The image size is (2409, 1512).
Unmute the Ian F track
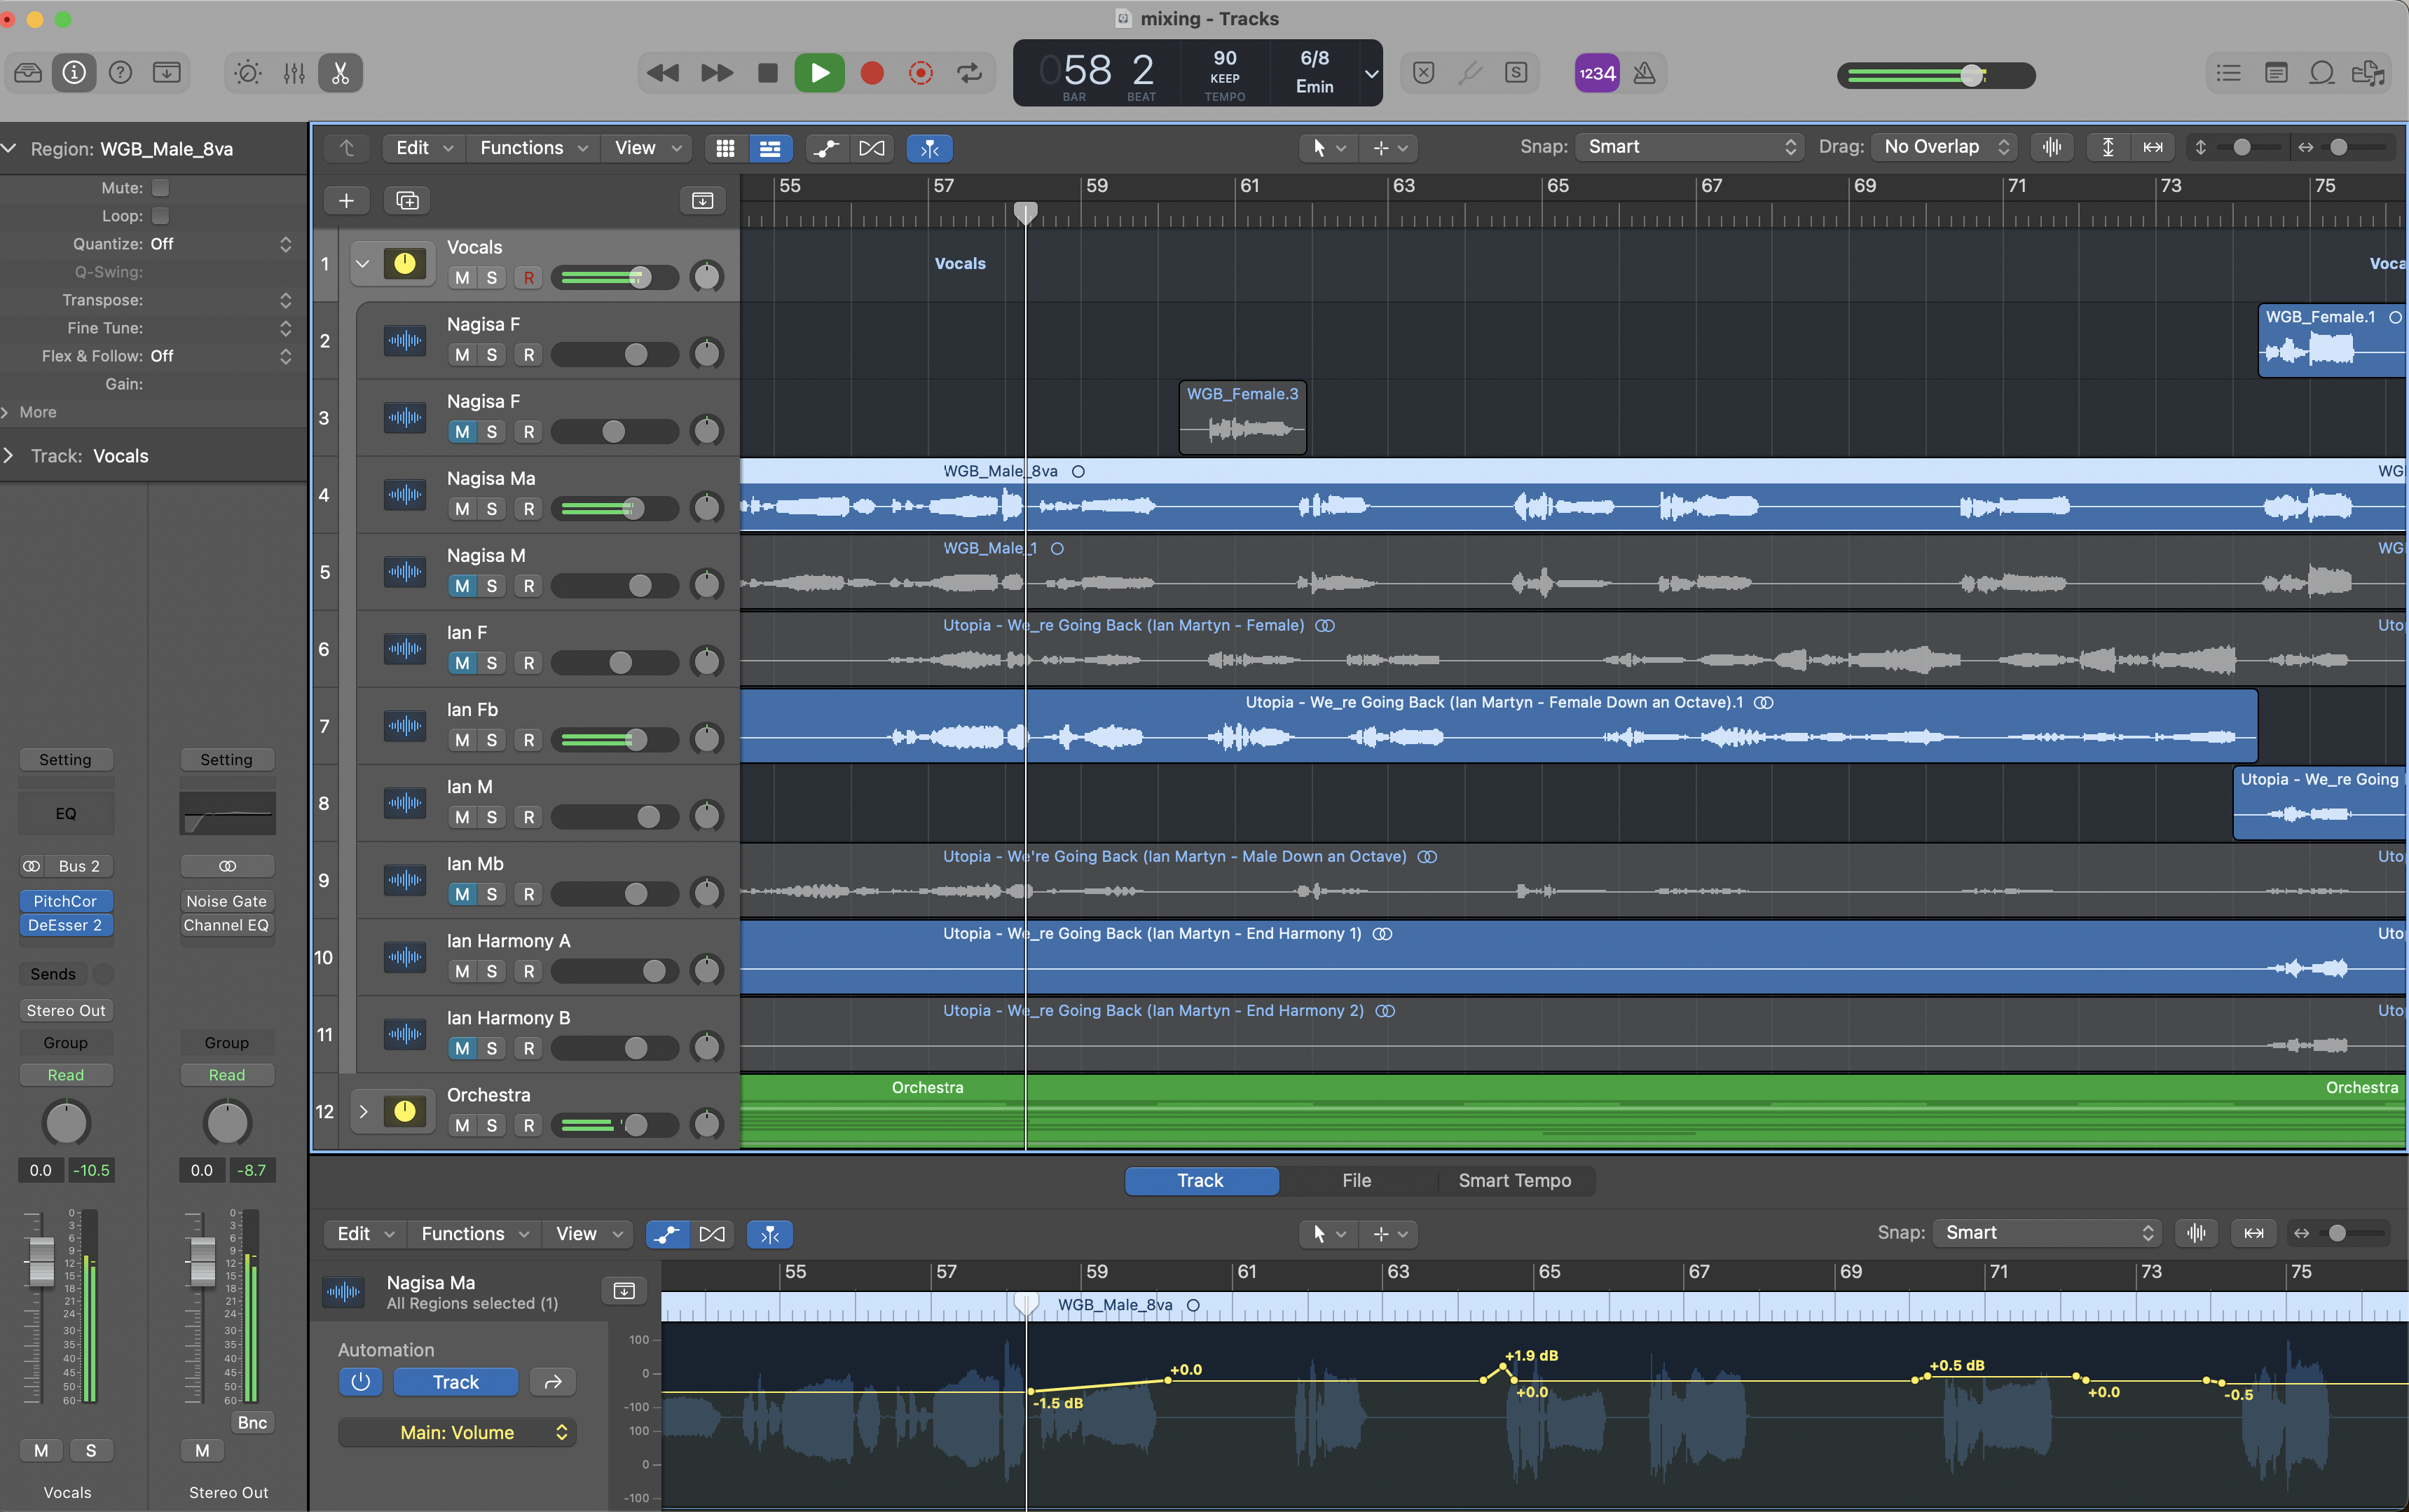click(x=462, y=663)
